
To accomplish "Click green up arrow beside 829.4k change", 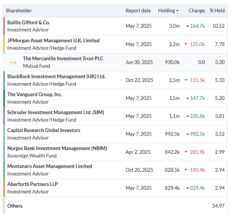I will coord(187,188).
